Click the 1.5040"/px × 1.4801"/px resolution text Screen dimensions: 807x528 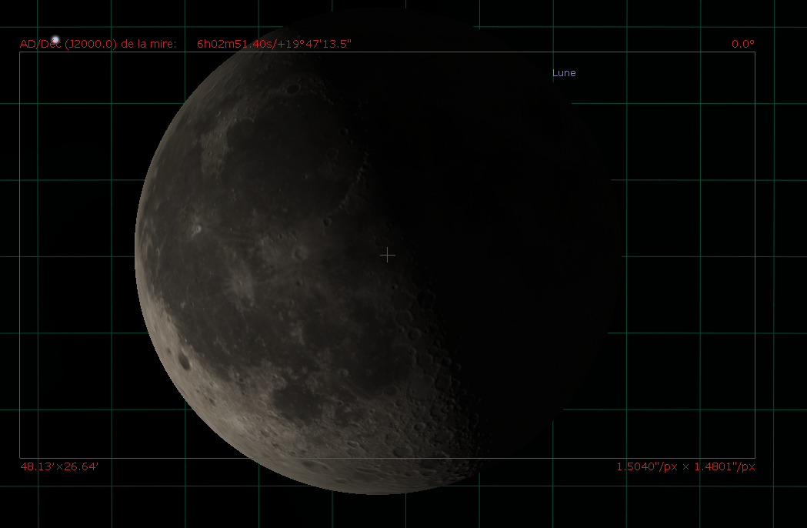[685, 466]
